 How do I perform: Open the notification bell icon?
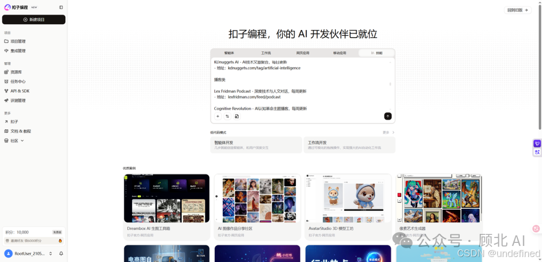[61, 253]
